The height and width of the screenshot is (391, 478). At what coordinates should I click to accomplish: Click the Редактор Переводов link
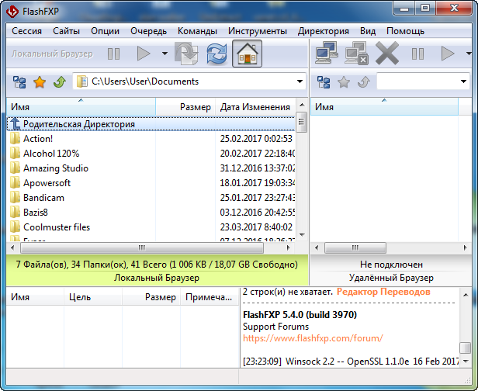[384, 292]
